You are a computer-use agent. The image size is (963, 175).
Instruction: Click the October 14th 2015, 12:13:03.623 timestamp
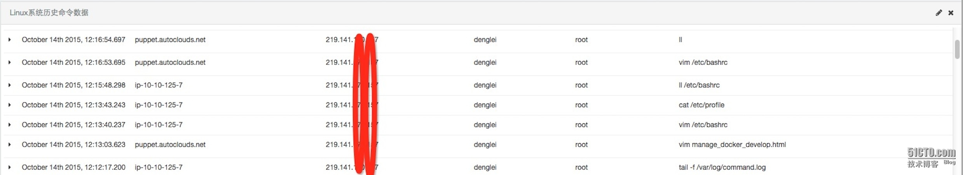click(x=73, y=145)
